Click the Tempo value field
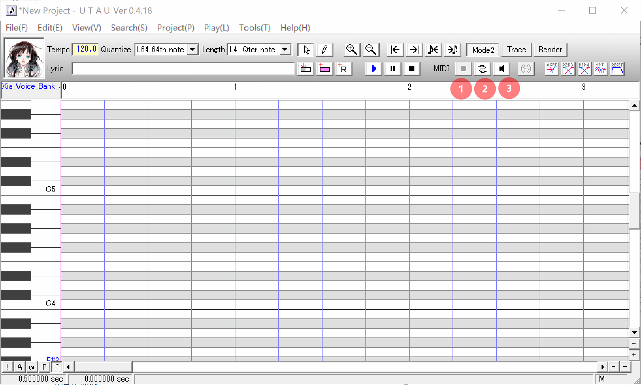Image resolution: width=641 pixels, height=385 pixels. pos(85,50)
